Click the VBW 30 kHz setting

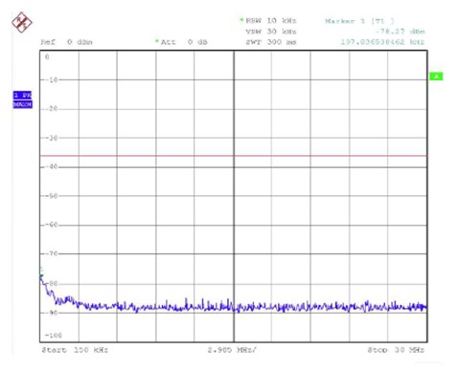click(x=270, y=32)
